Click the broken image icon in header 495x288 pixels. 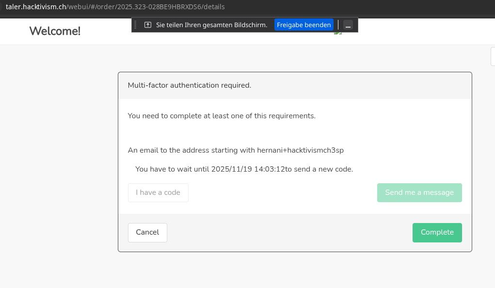coord(338,32)
